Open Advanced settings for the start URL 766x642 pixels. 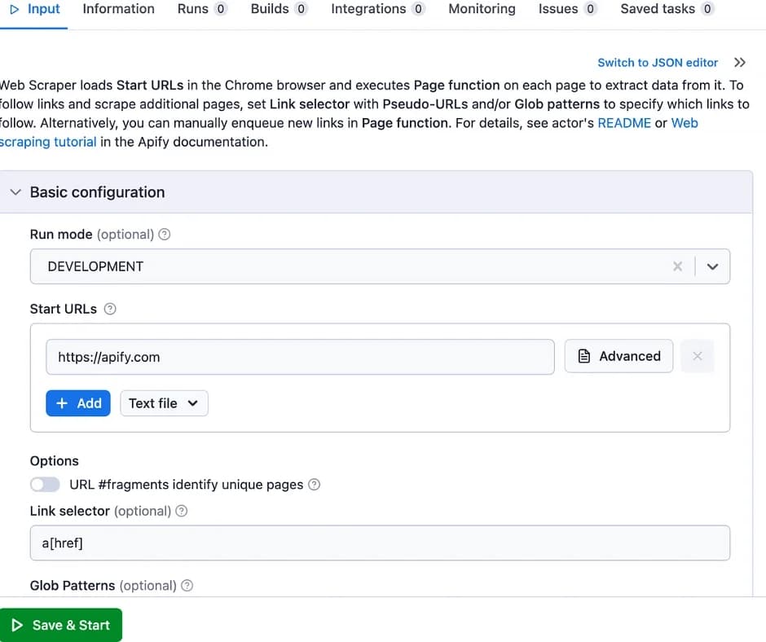coord(619,356)
